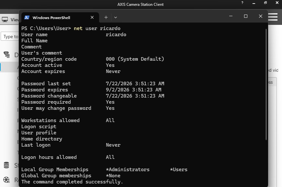This screenshot has height=187, width=282.
Task: Click the 'Workstations allowed' row label
Action: (x=51, y=120)
